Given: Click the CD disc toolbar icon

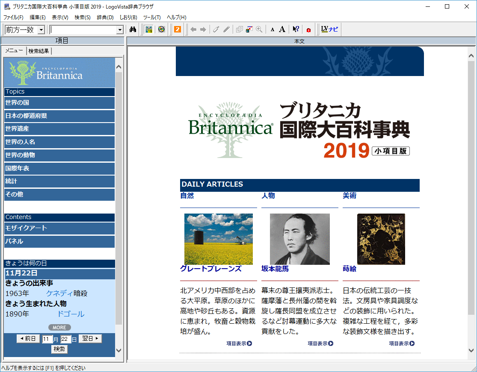Looking at the screenshot, I should (x=161, y=29).
